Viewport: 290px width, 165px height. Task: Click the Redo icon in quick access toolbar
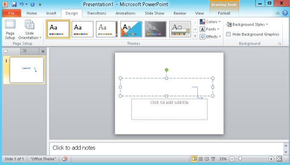click(x=32, y=4)
